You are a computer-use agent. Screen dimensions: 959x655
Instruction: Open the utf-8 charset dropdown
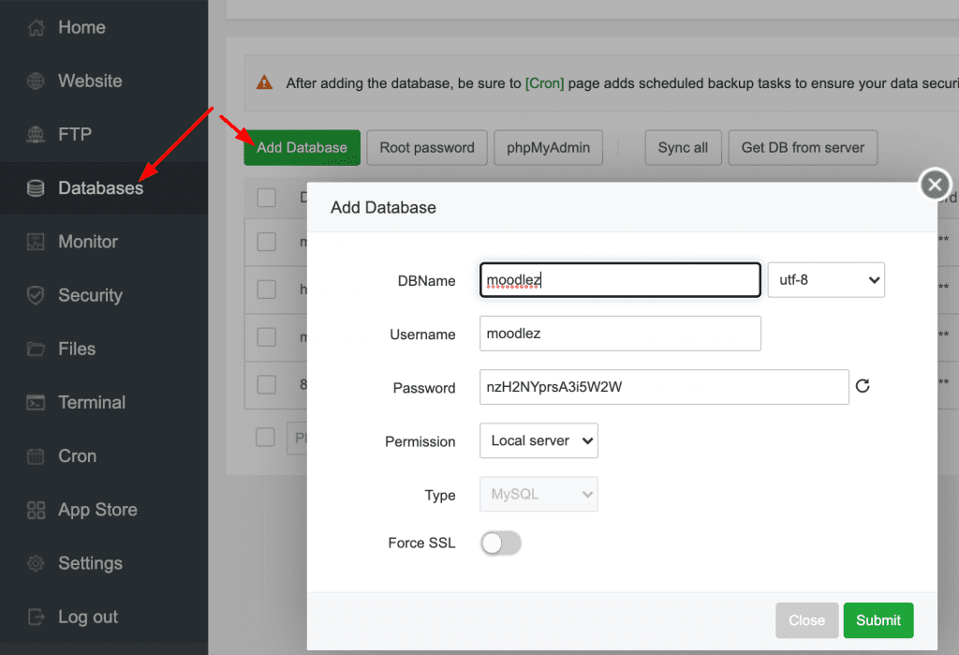(x=825, y=279)
